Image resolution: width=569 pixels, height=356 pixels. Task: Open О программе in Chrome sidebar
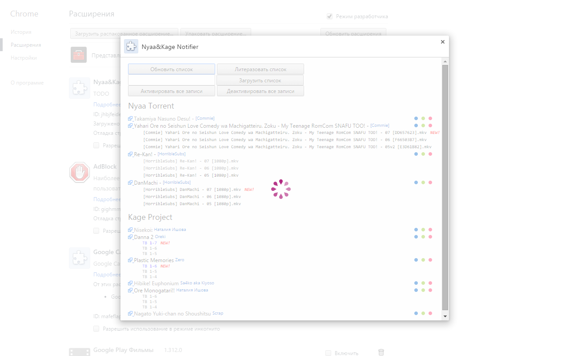pos(27,83)
